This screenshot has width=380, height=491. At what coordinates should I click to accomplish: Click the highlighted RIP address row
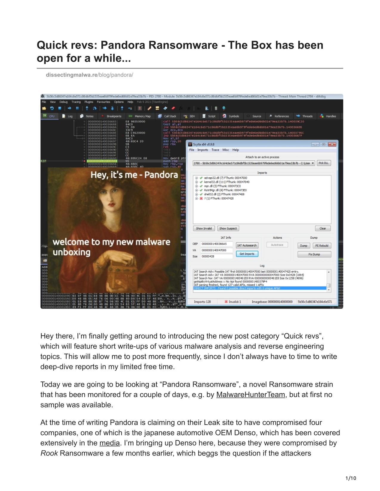click(102, 161)
